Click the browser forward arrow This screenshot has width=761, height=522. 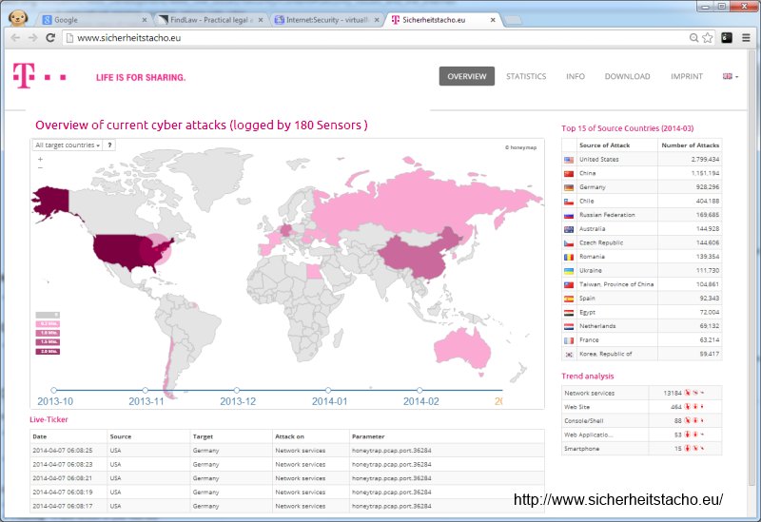point(32,37)
